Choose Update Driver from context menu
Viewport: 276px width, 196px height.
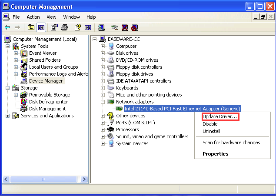pos(220,117)
